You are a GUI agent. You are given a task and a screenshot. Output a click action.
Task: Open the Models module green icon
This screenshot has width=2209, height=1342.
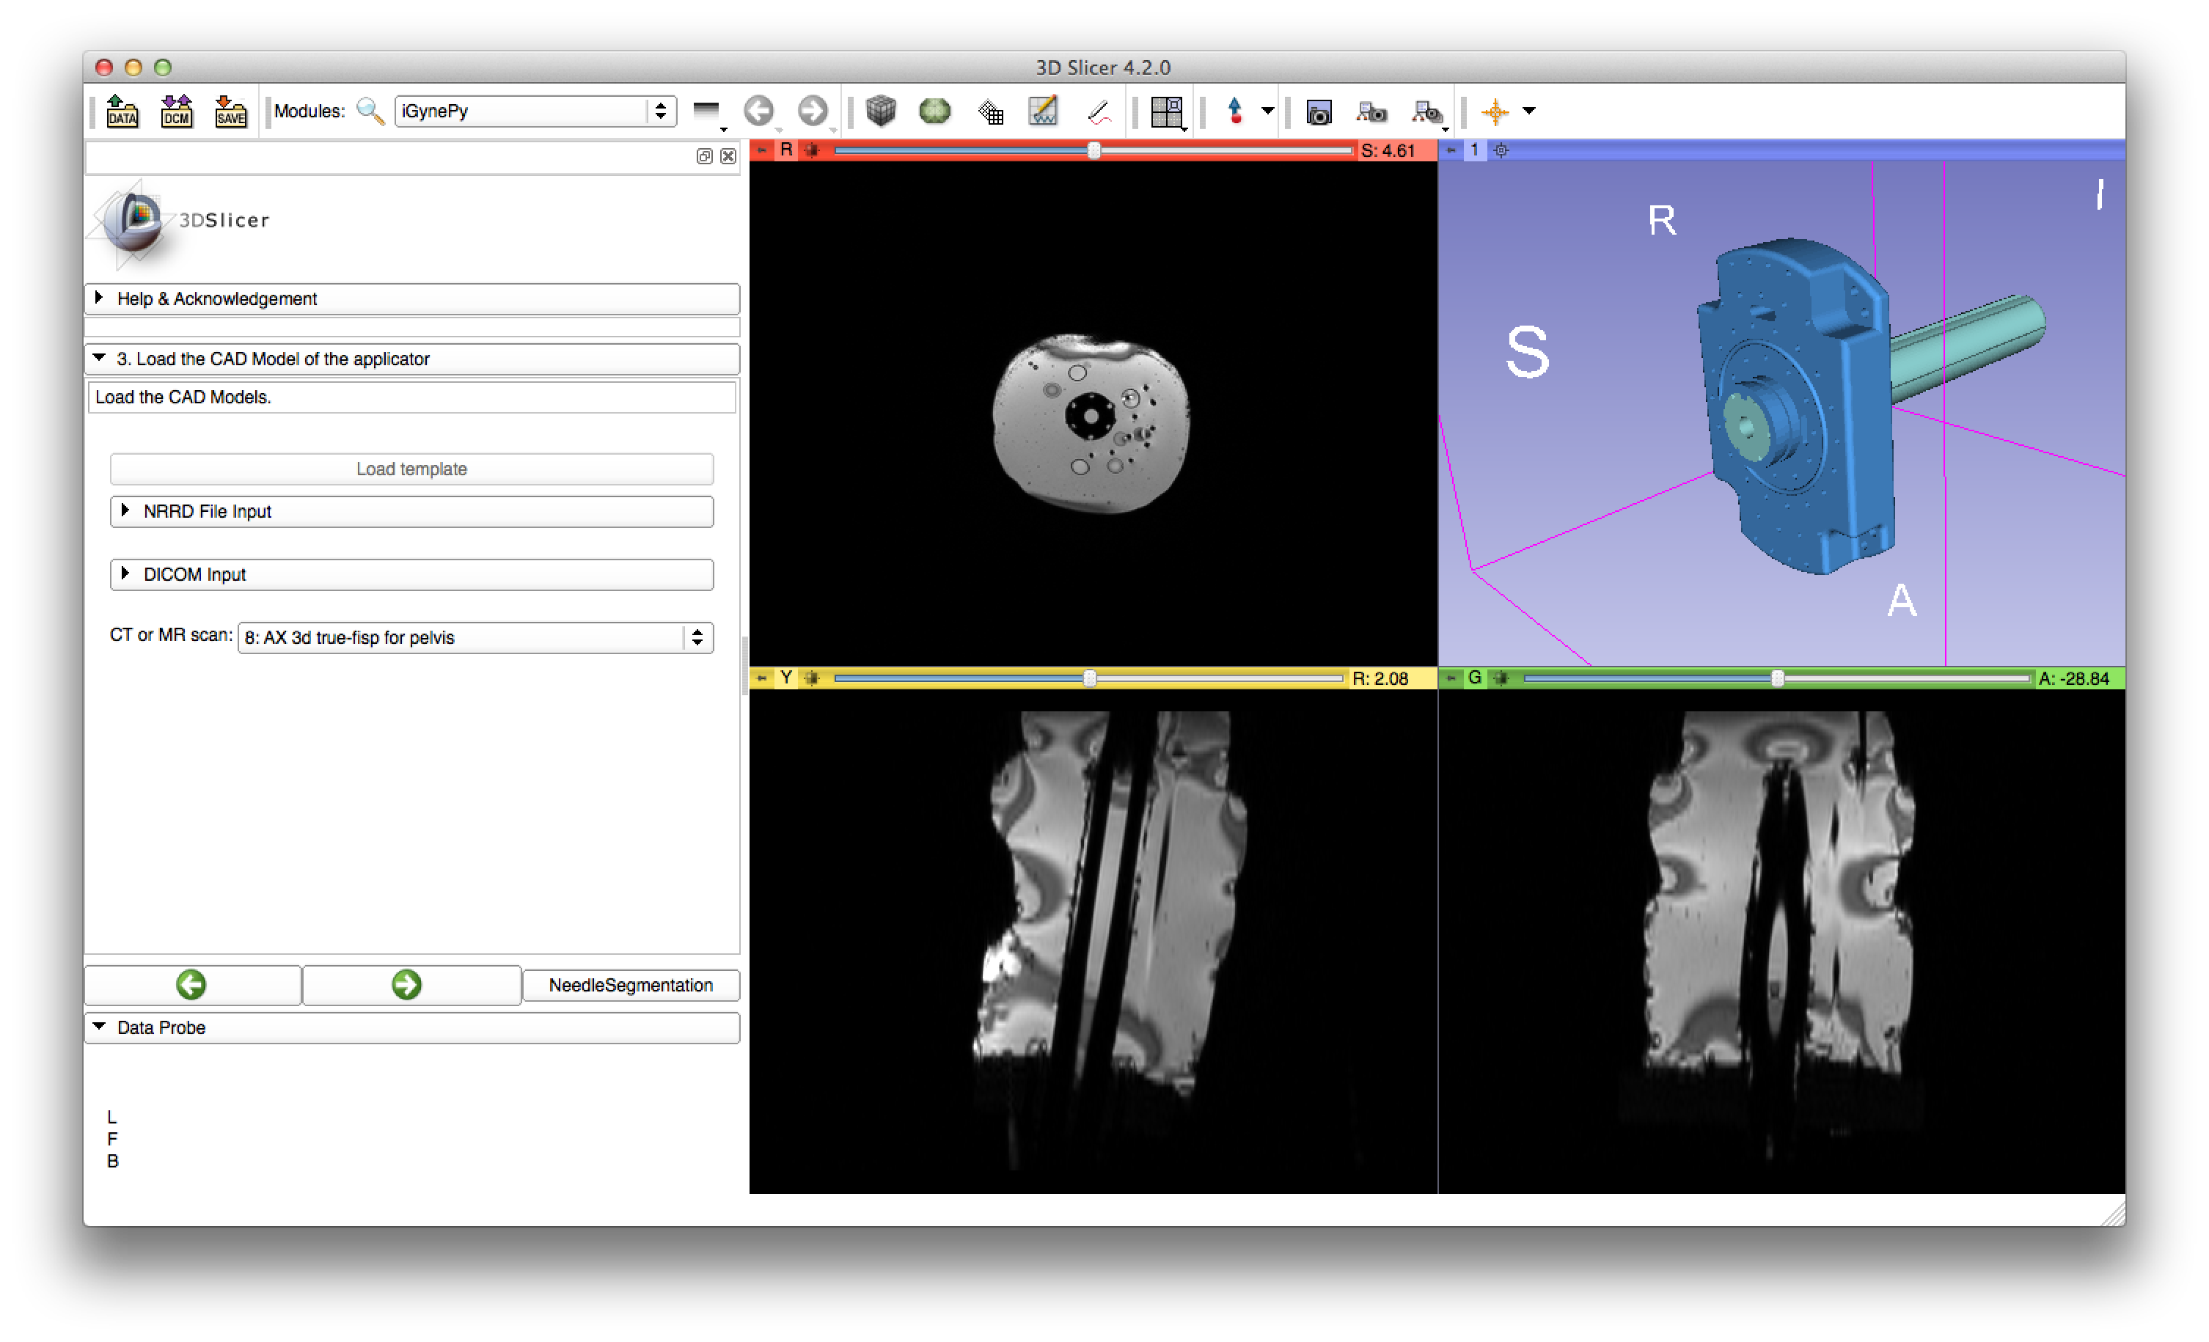pyautogui.click(x=934, y=111)
